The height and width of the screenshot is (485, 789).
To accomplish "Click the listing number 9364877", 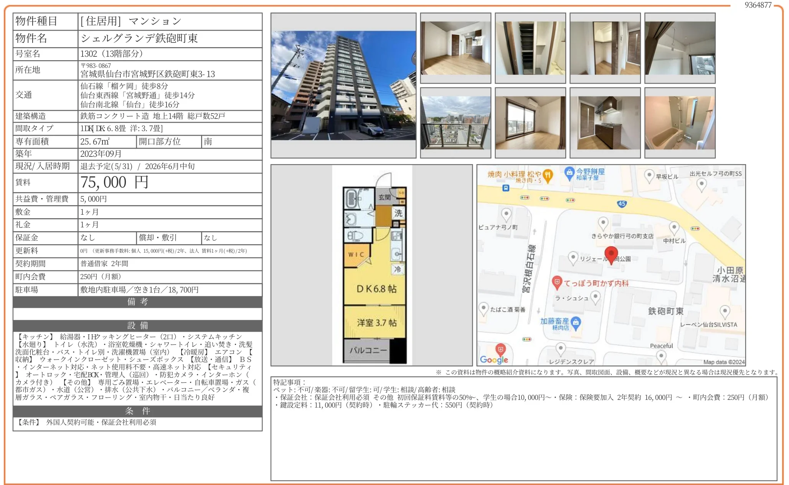I will tap(758, 5).
